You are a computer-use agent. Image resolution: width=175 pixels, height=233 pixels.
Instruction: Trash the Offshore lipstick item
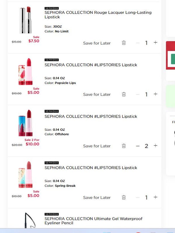[124, 146]
